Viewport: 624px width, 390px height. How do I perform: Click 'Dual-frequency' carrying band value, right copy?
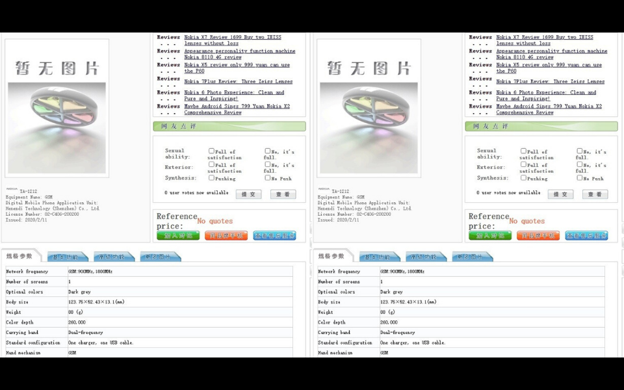click(x=398, y=332)
